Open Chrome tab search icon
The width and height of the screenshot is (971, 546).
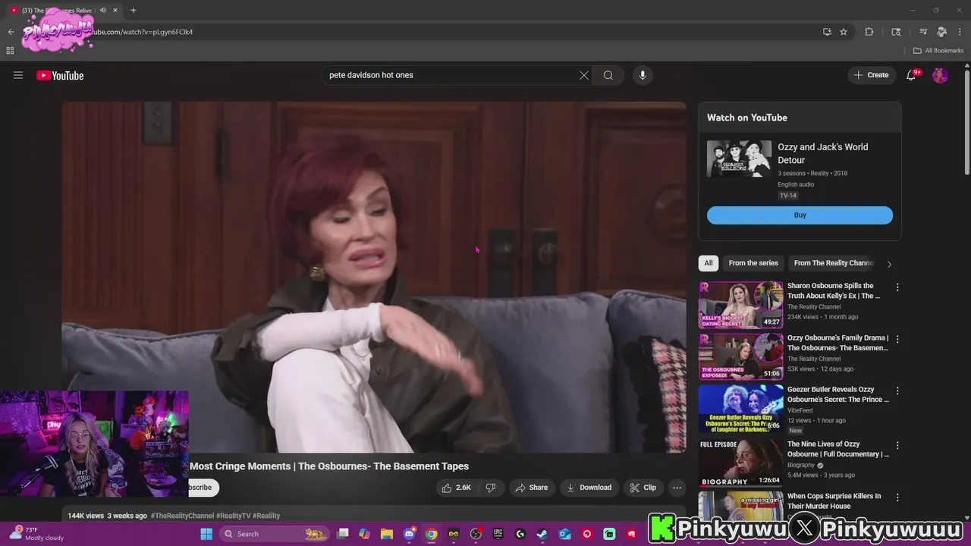click(x=896, y=32)
